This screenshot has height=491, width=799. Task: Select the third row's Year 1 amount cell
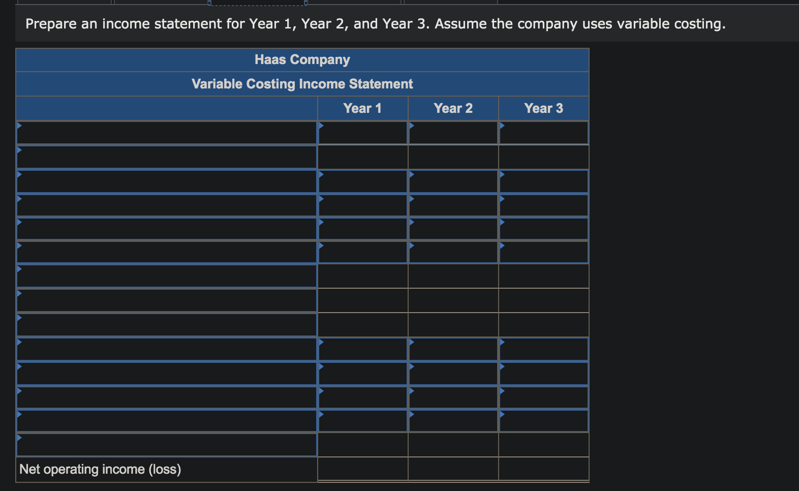tap(363, 181)
